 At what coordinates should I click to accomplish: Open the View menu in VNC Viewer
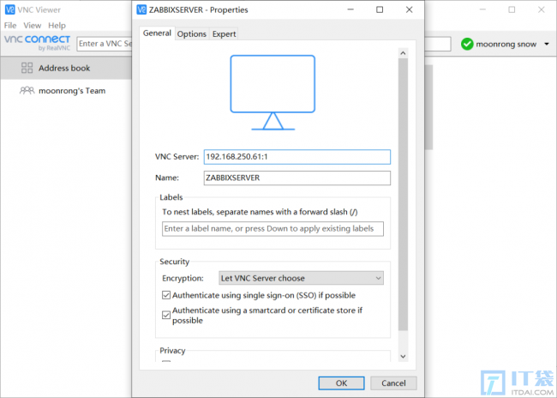[33, 25]
